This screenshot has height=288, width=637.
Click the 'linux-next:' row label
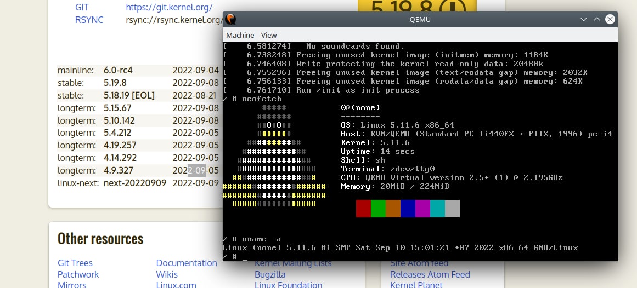(x=78, y=183)
